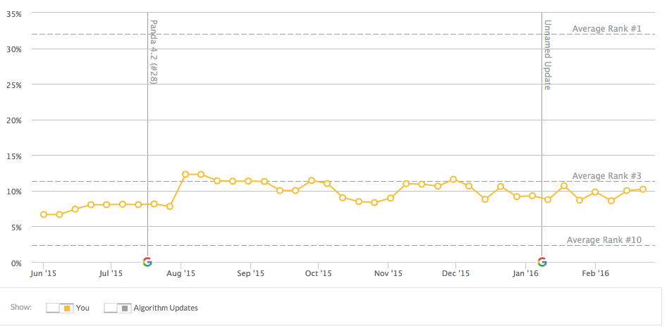
Task: Click the first data point after the August jump
Action: pos(185,174)
